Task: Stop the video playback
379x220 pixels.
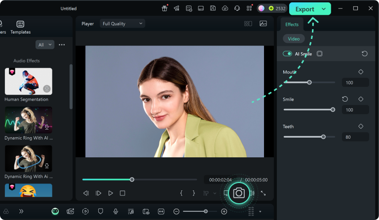Action: 122,193
